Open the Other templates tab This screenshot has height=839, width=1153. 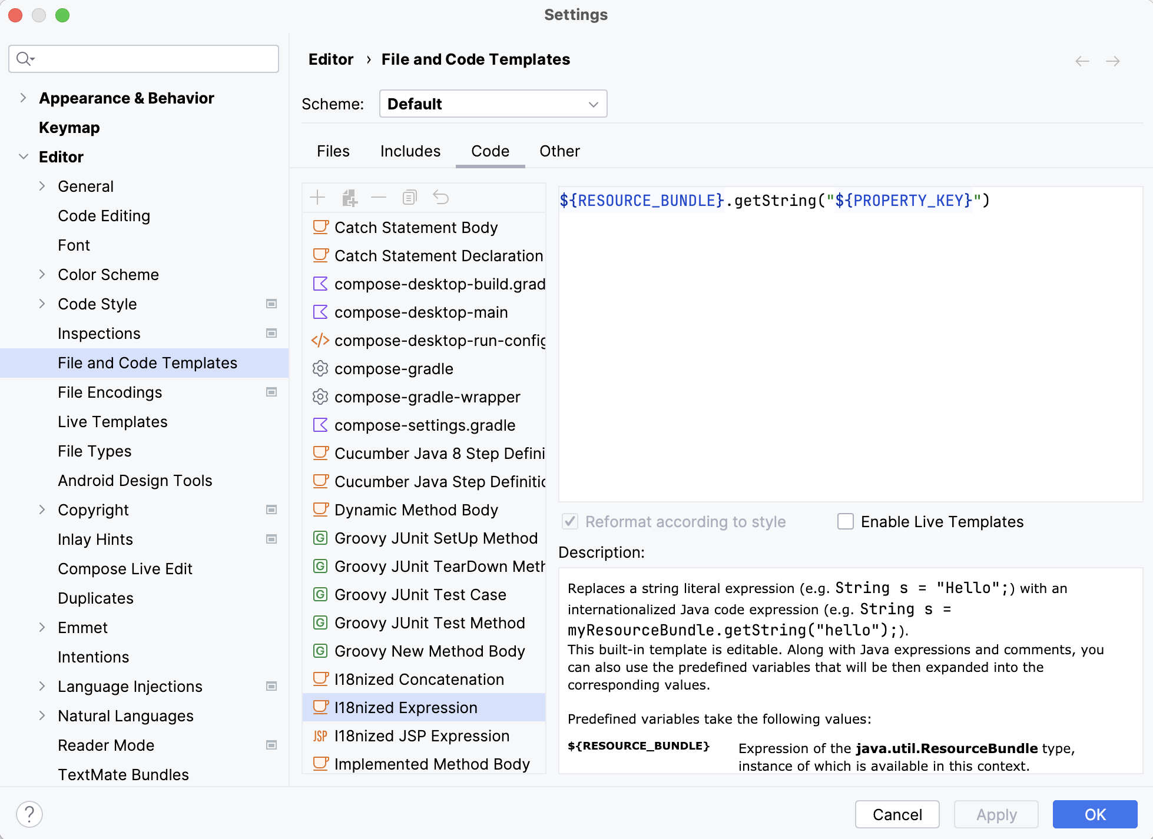click(x=559, y=151)
